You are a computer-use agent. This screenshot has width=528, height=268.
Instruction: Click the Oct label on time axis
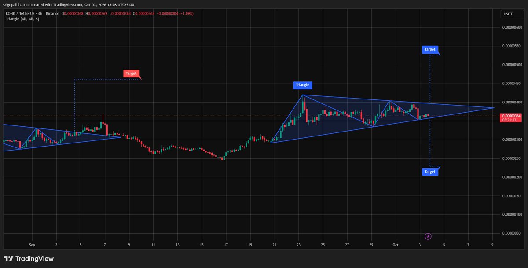[x=395, y=244]
